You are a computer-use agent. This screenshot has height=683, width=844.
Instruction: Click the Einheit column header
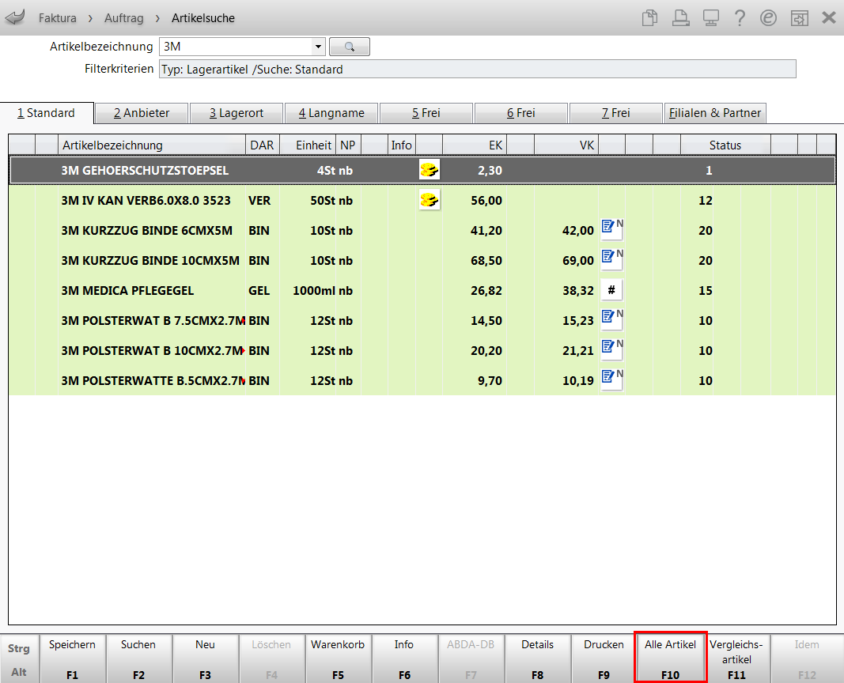pos(308,145)
